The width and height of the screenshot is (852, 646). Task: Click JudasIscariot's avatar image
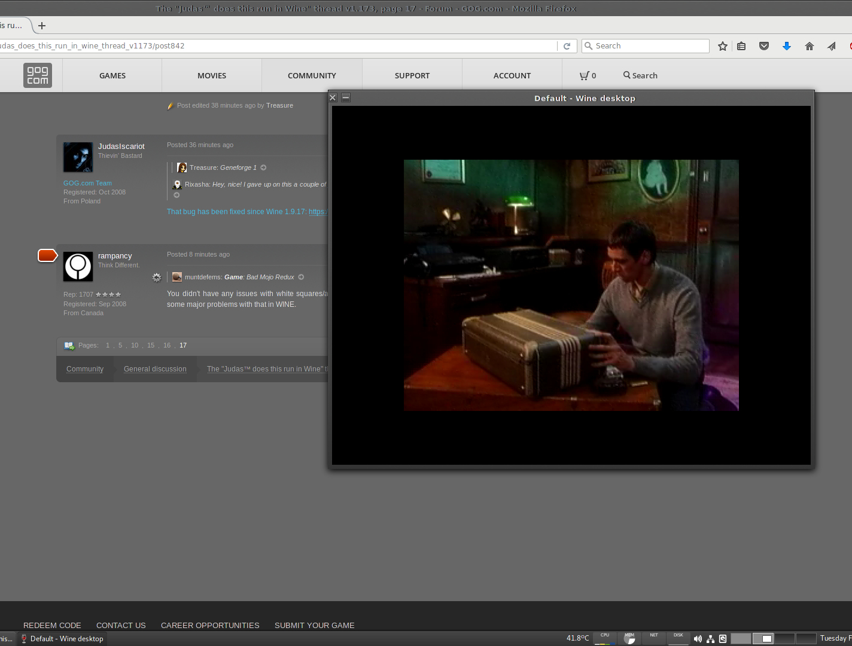click(x=78, y=157)
